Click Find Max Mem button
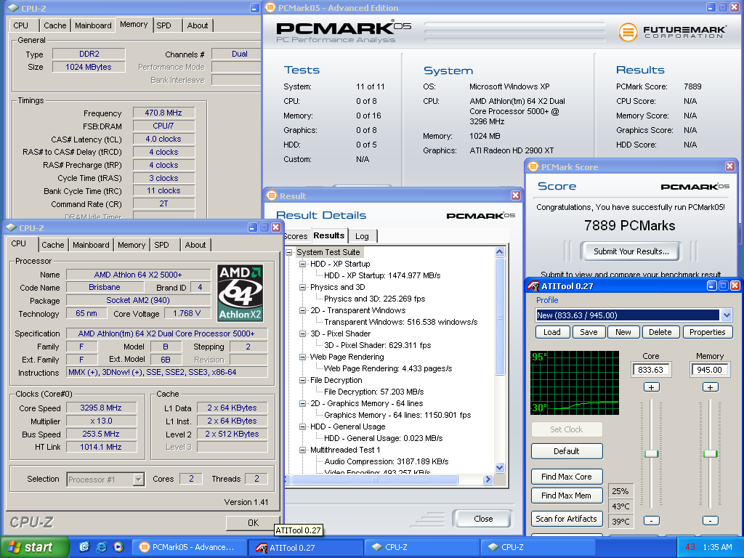 (567, 496)
